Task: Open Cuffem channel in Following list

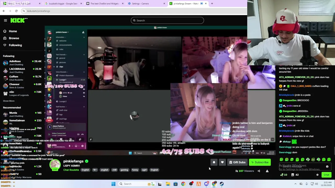Action: pyautogui.click(x=22, y=78)
